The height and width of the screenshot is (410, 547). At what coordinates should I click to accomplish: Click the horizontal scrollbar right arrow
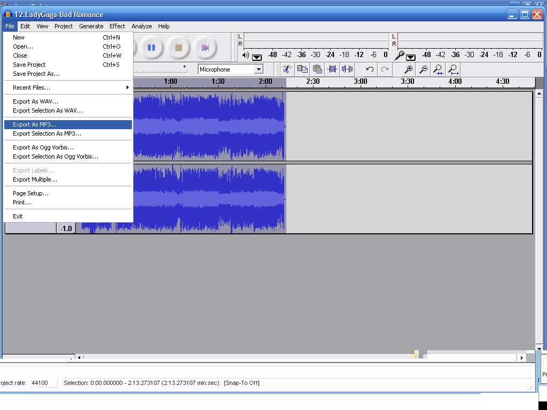pos(521,358)
